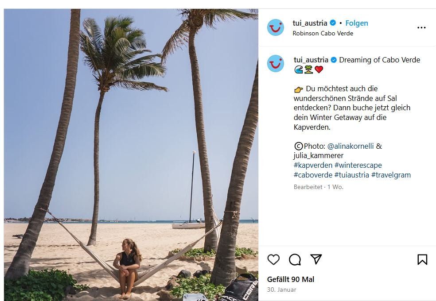436x301 pixels.
Task: Save post with the bookmark icon
Action: (x=422, y=259)
